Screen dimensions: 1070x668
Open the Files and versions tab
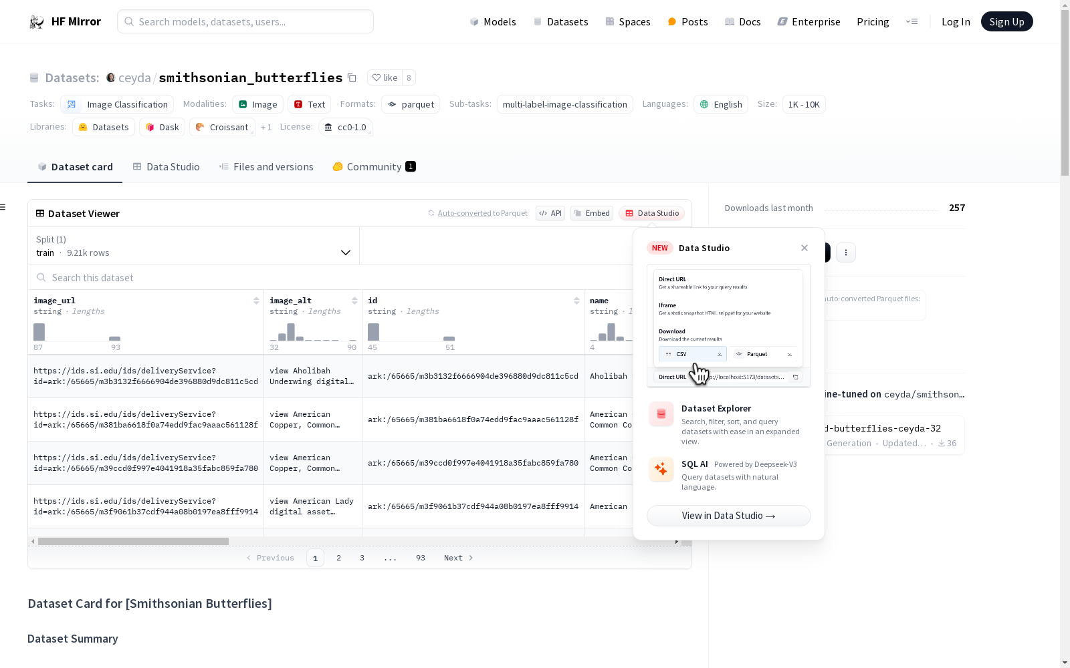point(266,167)
